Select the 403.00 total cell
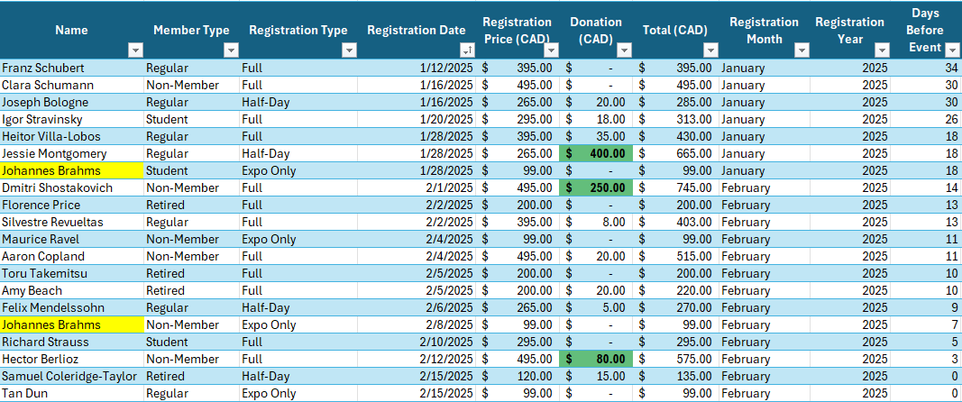 tap(676, 222)
